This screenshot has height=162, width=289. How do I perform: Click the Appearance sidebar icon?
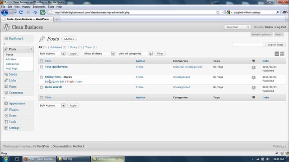pyautogui.click(x=6, y=103)
